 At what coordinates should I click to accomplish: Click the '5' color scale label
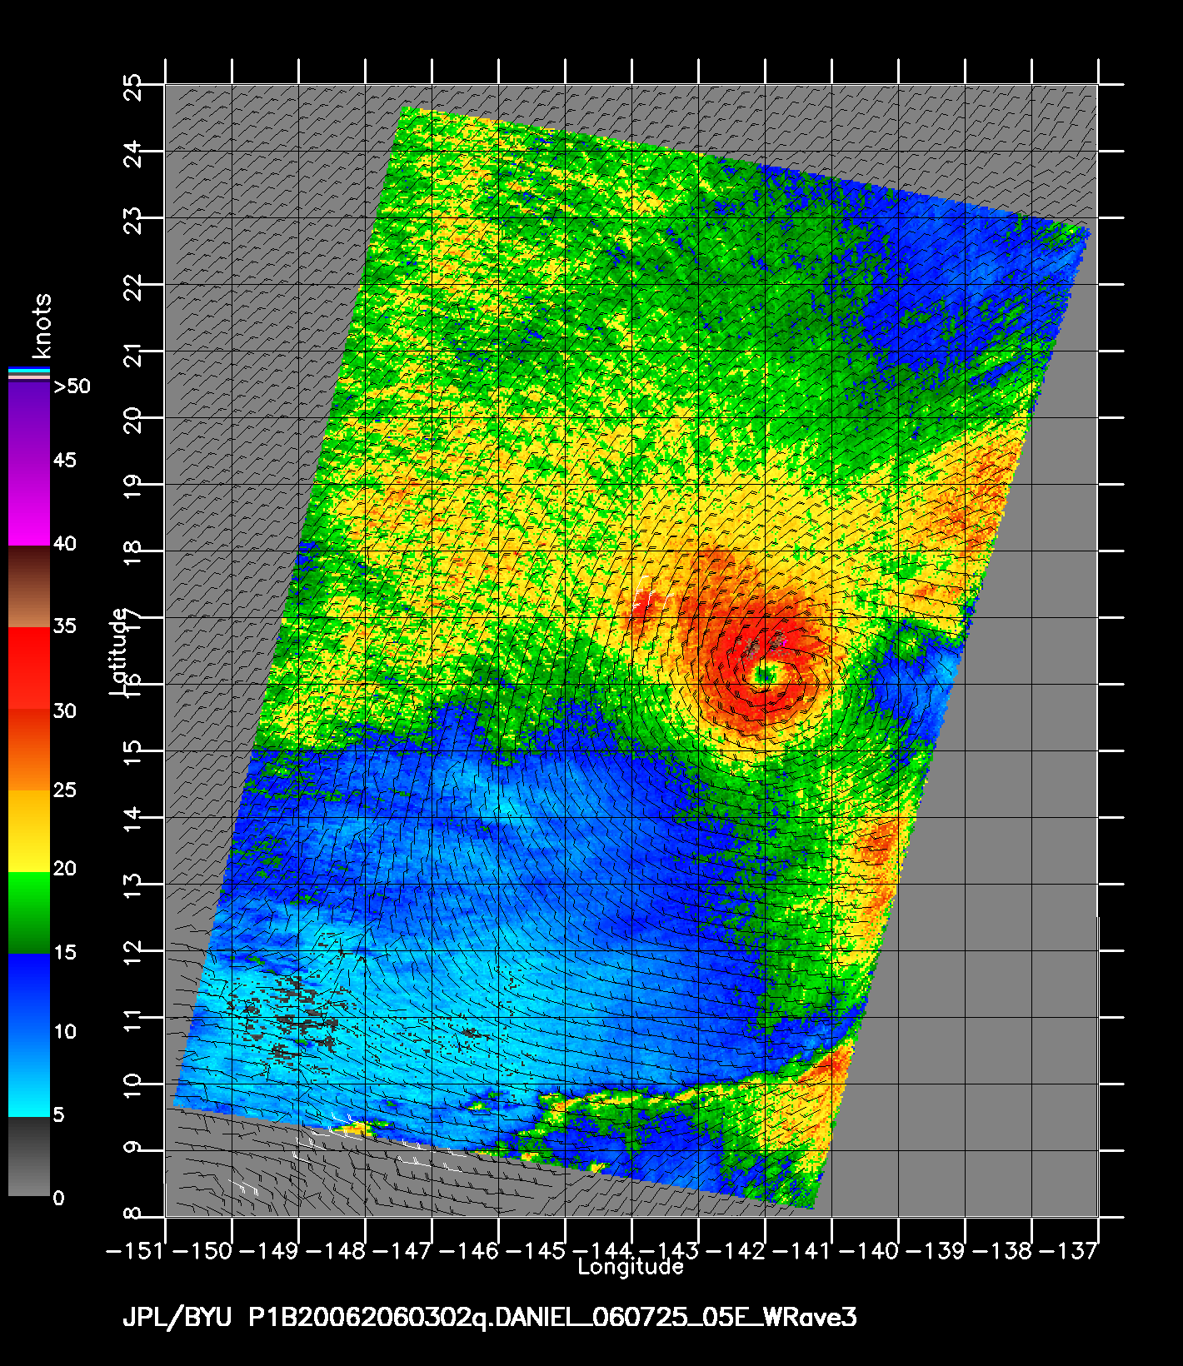point(58,1114)
